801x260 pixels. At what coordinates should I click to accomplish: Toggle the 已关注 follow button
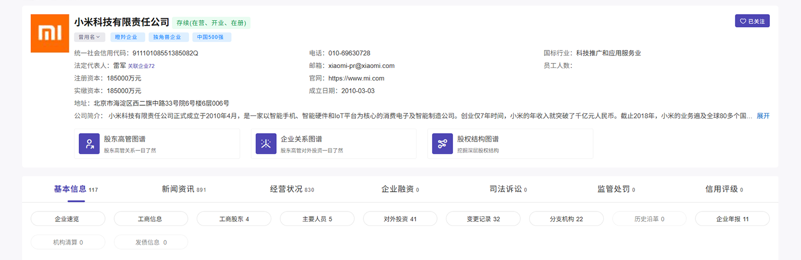tap(752, 21)
